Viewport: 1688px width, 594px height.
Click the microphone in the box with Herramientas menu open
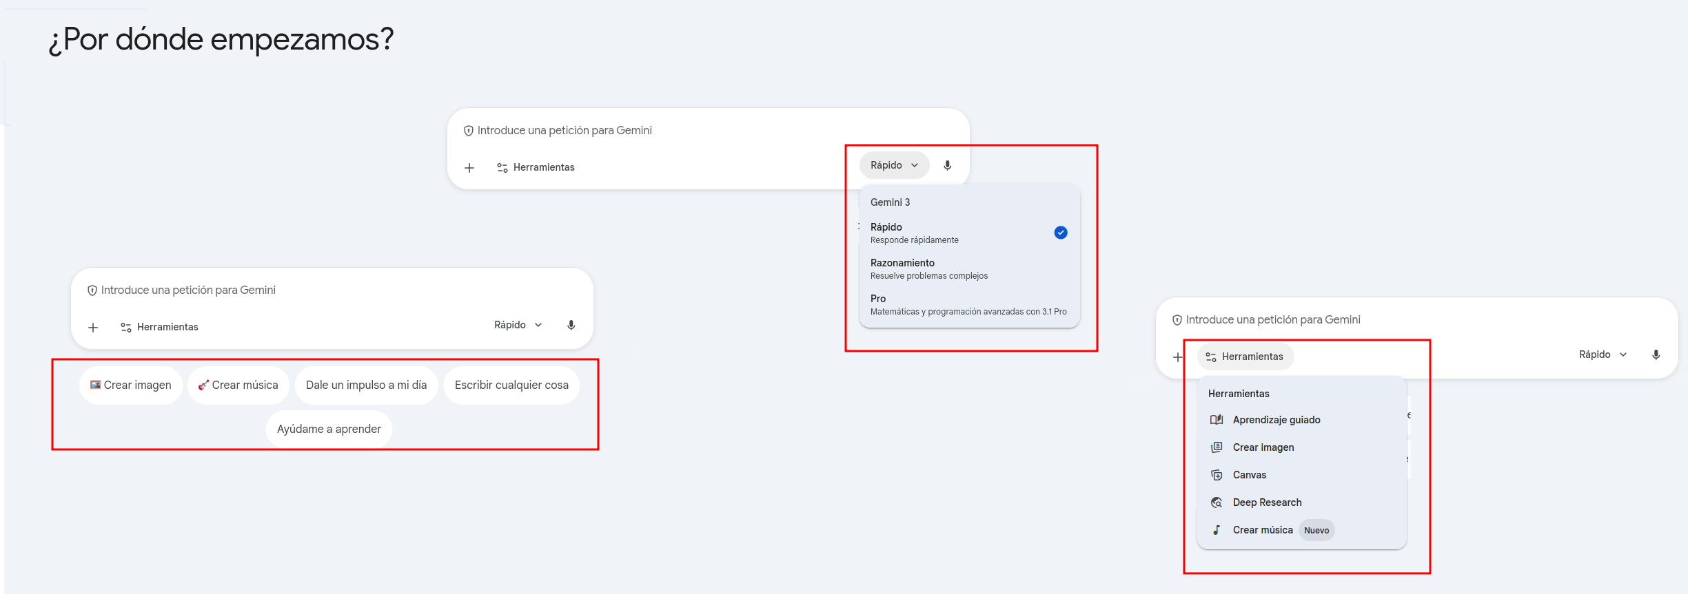1656,354
